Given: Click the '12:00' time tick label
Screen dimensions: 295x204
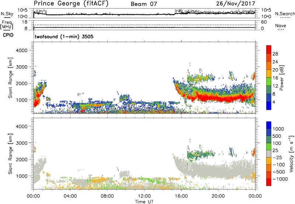Looking at the screenshot, I should click(x=144, y=196).
